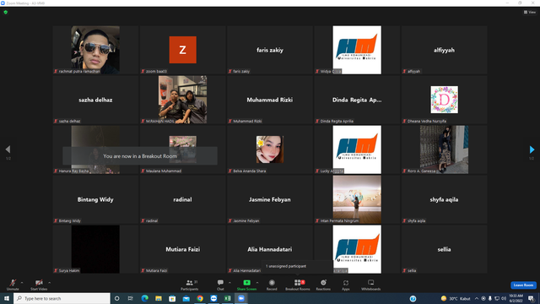The height and width of the screenshot is (304, 540).
Task: Open video options arrow next to Start Video
Action: [x=50, y=283]
